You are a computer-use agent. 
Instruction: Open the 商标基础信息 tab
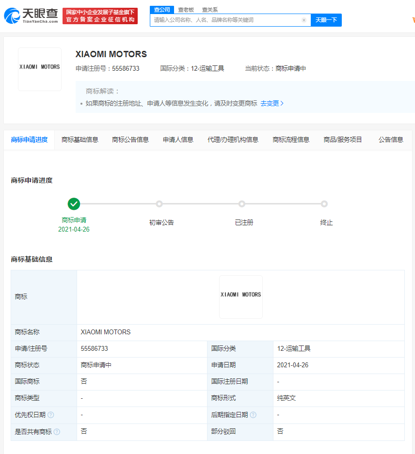80,140
